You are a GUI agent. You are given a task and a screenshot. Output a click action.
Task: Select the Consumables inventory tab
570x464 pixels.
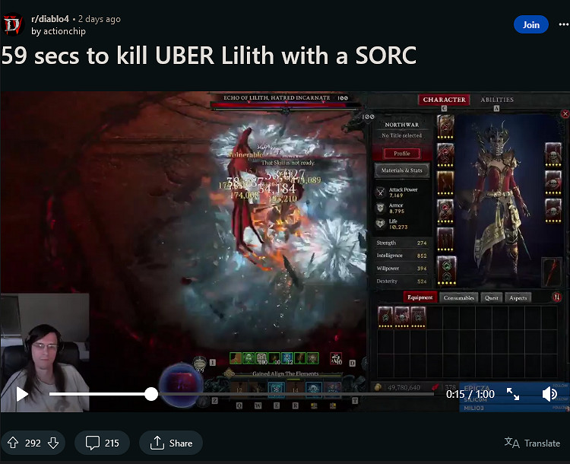tap(459, 297)
